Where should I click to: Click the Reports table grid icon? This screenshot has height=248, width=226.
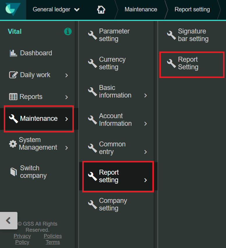pos(13,97)
